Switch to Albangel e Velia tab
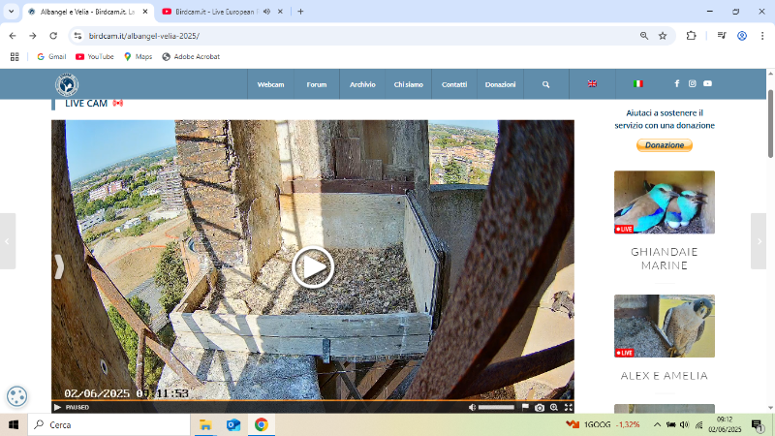 [x=87, y=12]
